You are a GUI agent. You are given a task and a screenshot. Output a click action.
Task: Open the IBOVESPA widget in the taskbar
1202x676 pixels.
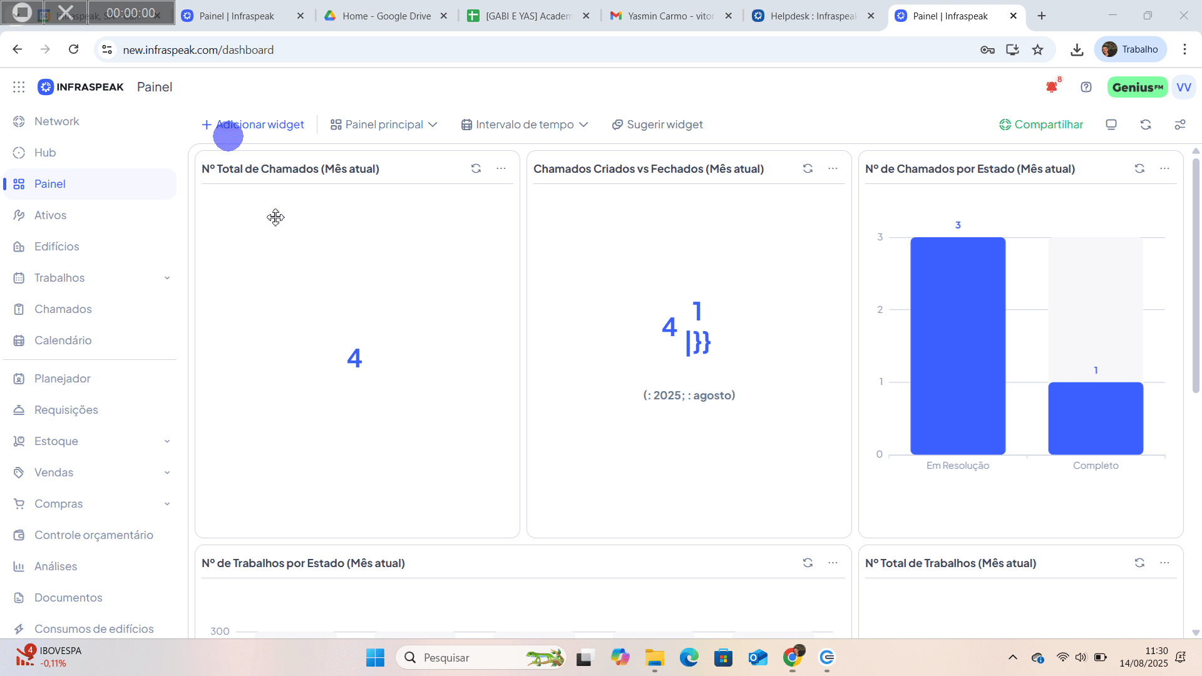pos(49,657)
